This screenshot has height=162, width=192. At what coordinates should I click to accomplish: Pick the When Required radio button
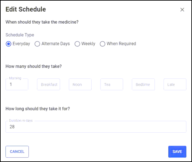tap(102, 44)
